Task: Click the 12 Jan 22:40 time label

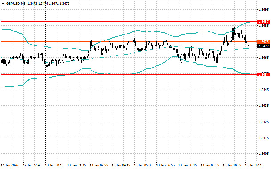Action: tap(32, 165)
